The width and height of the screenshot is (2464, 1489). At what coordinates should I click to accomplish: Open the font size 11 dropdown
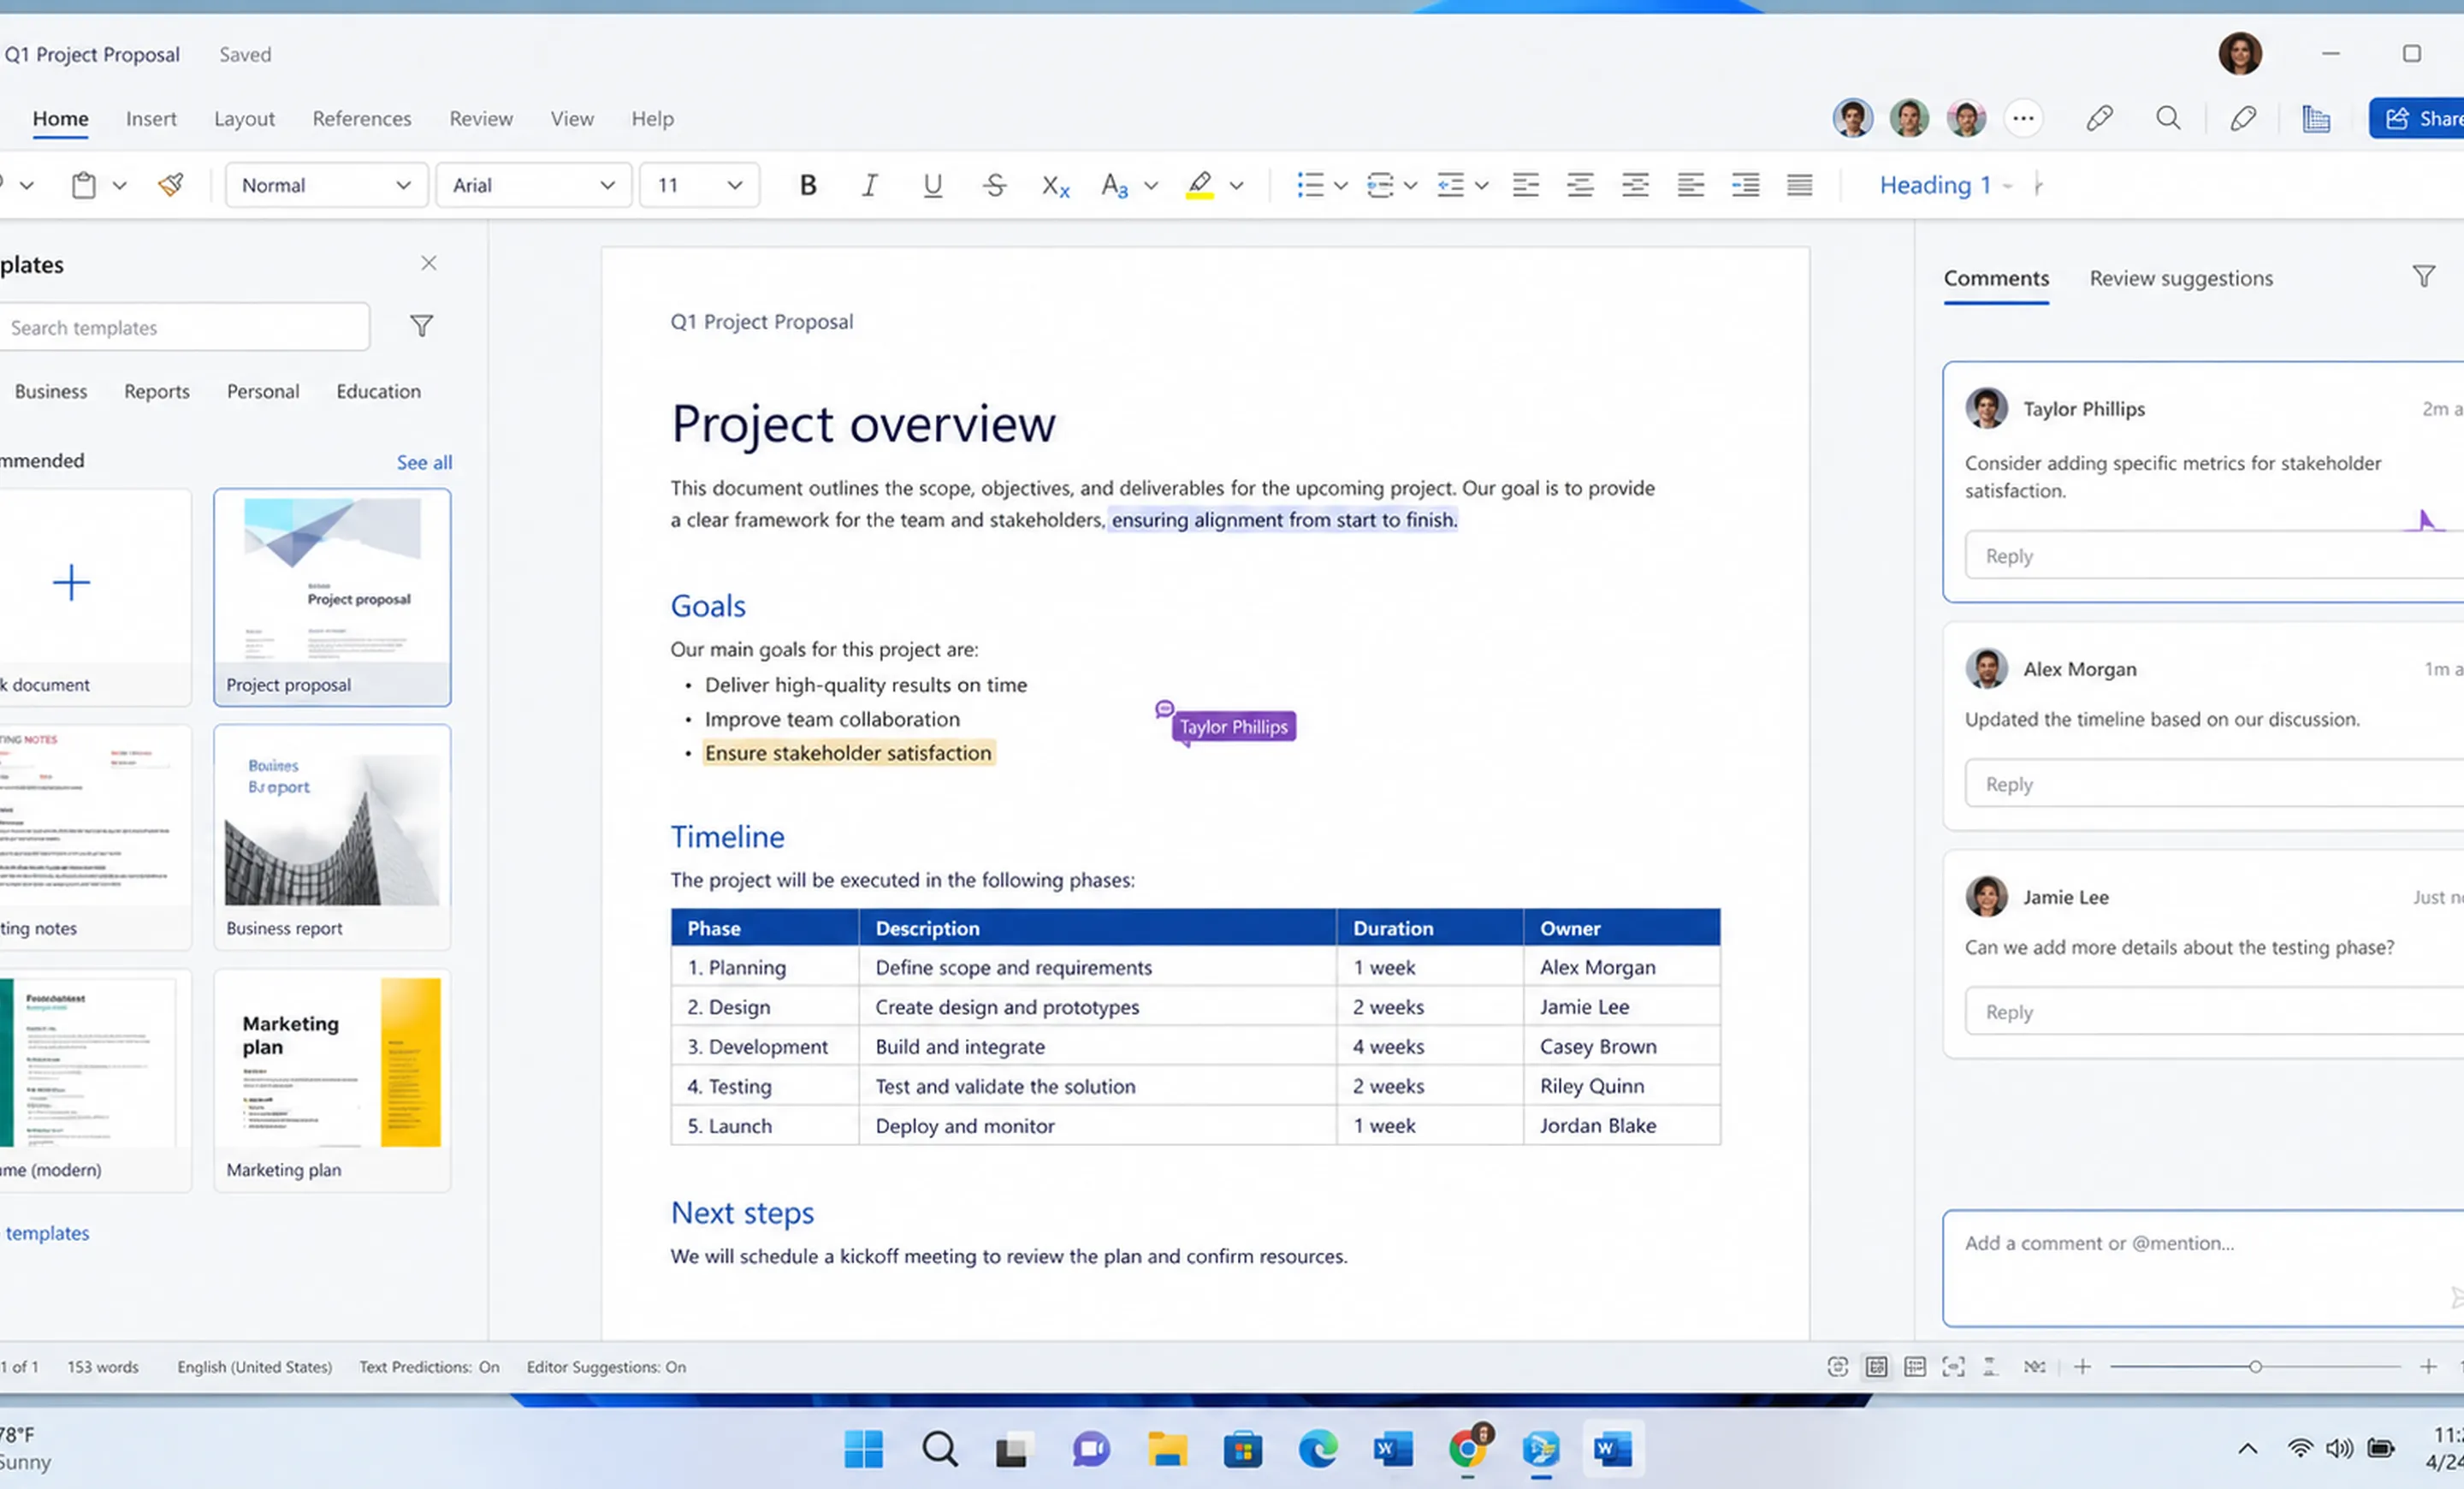(699, 185)
